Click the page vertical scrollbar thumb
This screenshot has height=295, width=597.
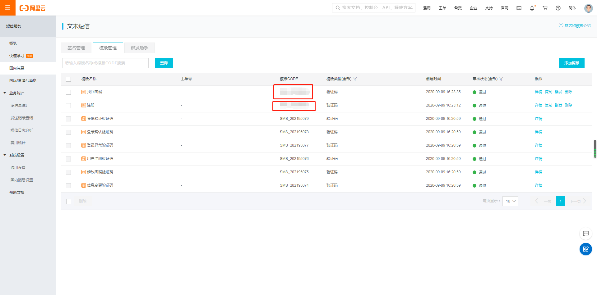[595, 149]
